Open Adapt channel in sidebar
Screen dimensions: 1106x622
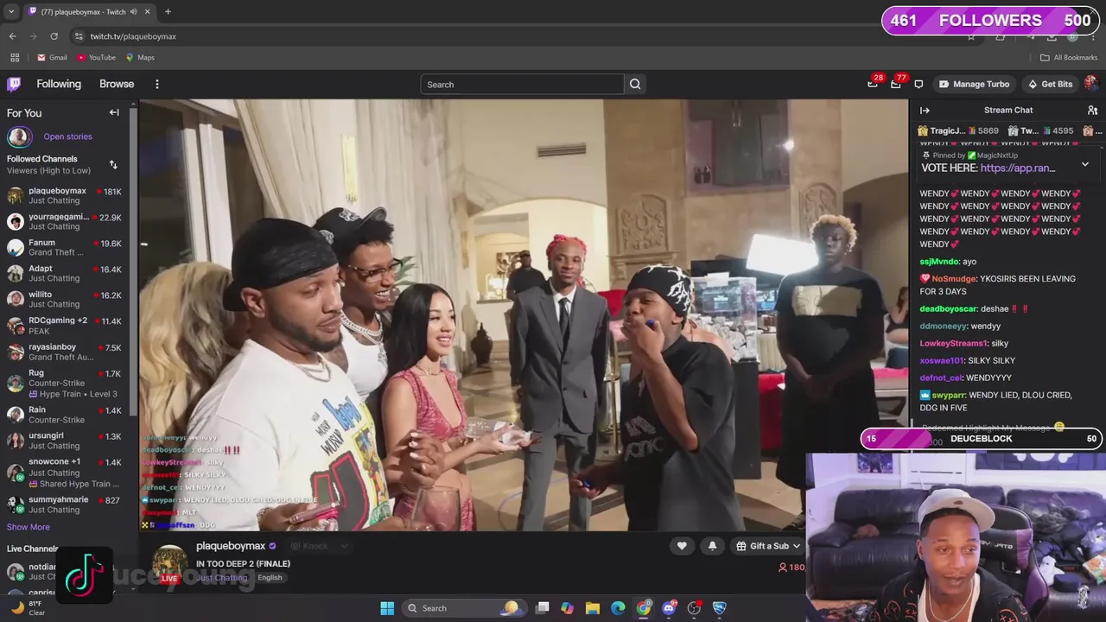65,273
